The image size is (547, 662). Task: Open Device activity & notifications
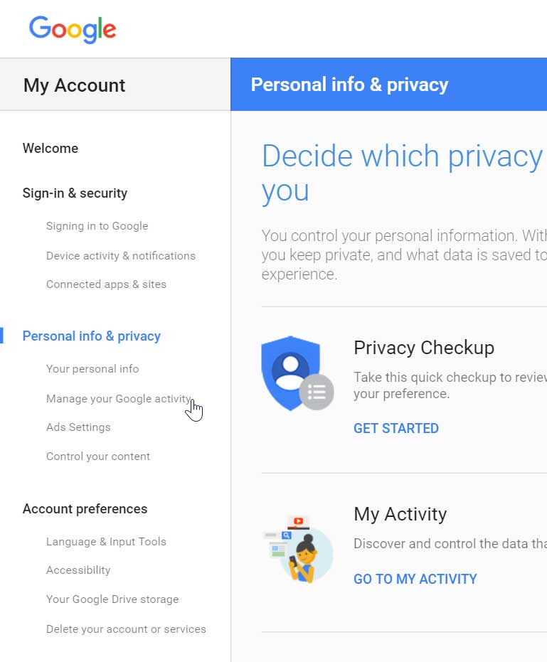click(x=120, y=255)
